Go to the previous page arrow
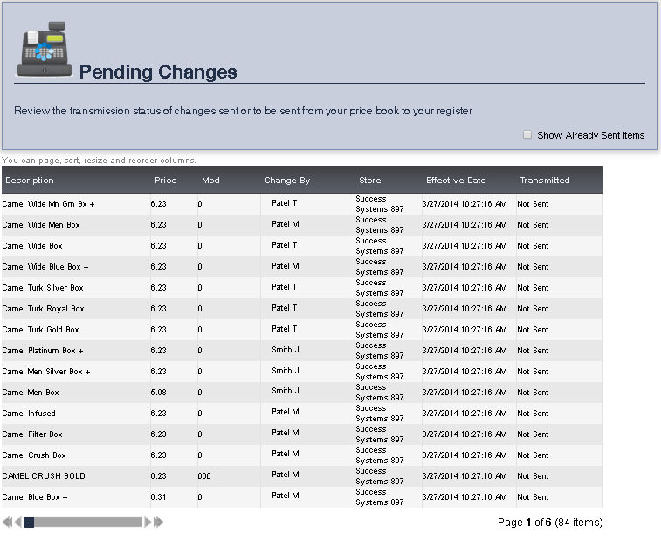The image size is (661, 540). pos(17,523)
